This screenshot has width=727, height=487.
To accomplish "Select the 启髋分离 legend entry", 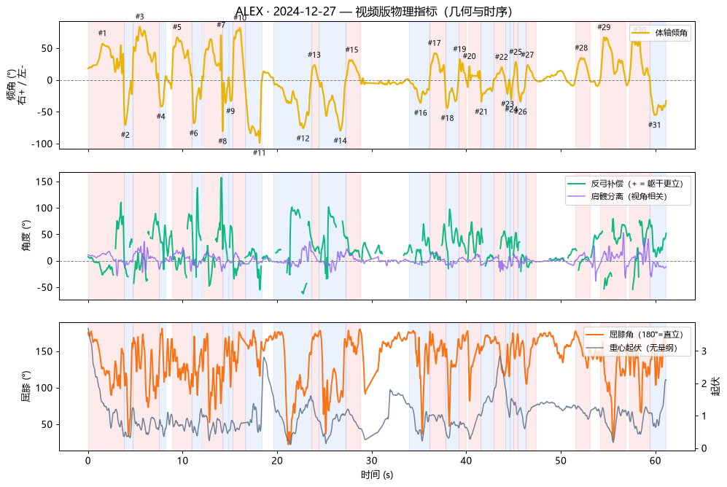I will [617, 196].
